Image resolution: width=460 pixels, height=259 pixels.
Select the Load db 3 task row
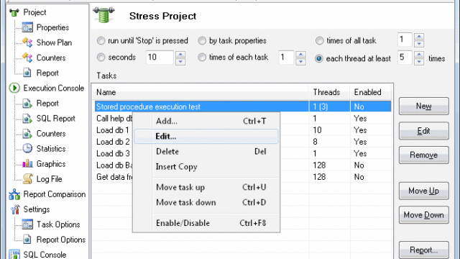[x=243, y=153]
